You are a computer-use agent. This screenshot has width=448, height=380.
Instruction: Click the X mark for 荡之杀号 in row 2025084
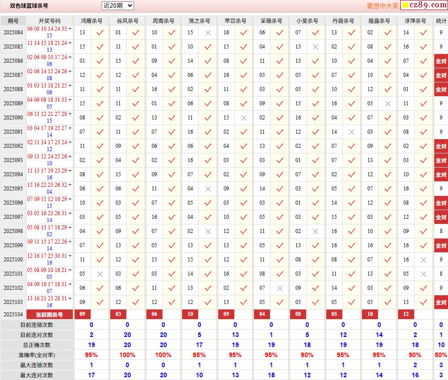(208, 33)
